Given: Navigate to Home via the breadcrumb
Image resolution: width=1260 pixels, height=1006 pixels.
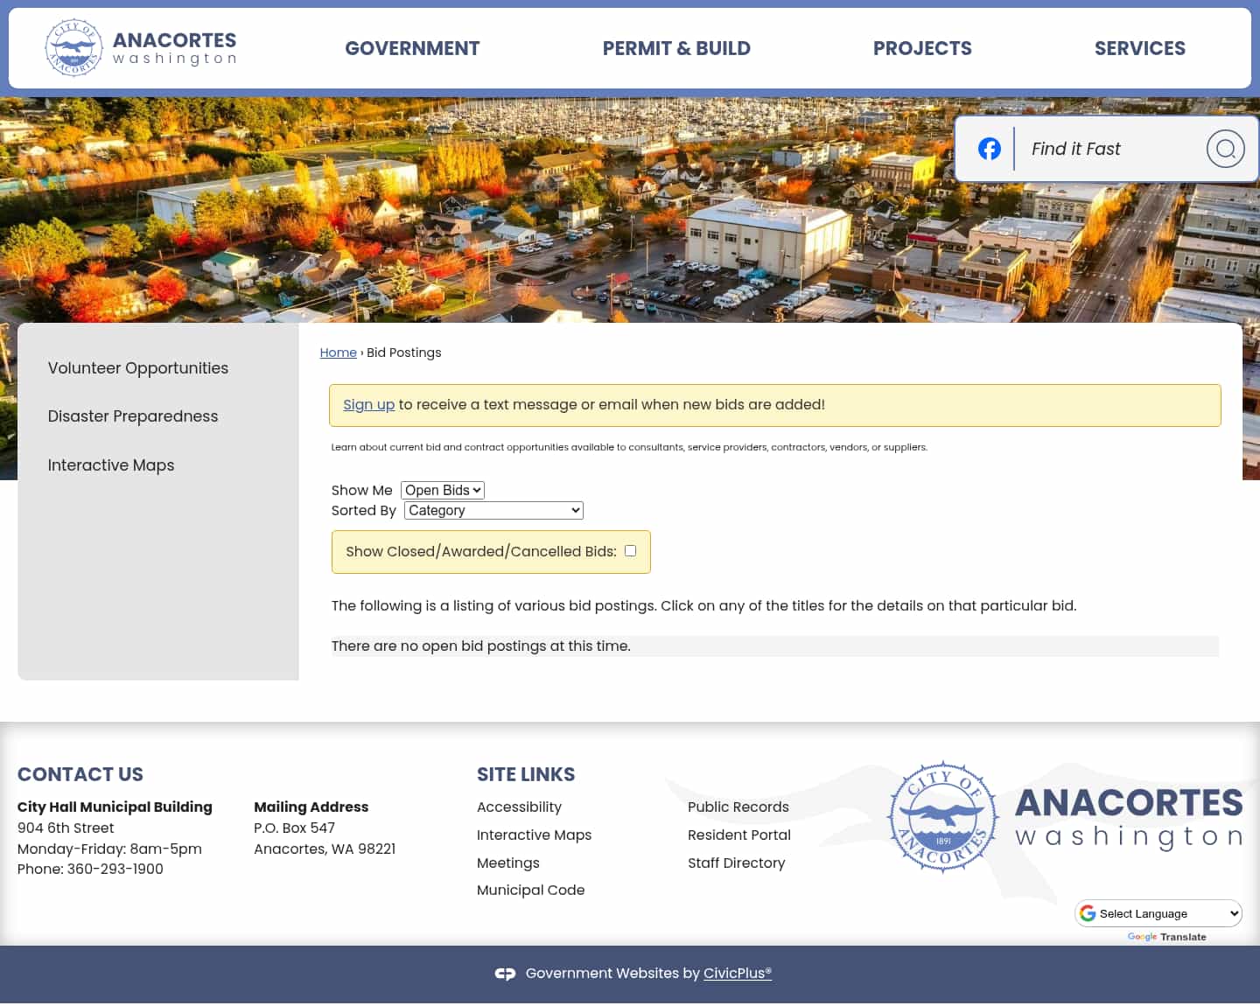Looking at the screenshot, I should pos(339,353).
